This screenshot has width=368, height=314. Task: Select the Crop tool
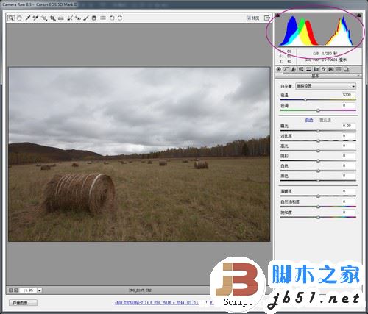click(x=52, y=18)
